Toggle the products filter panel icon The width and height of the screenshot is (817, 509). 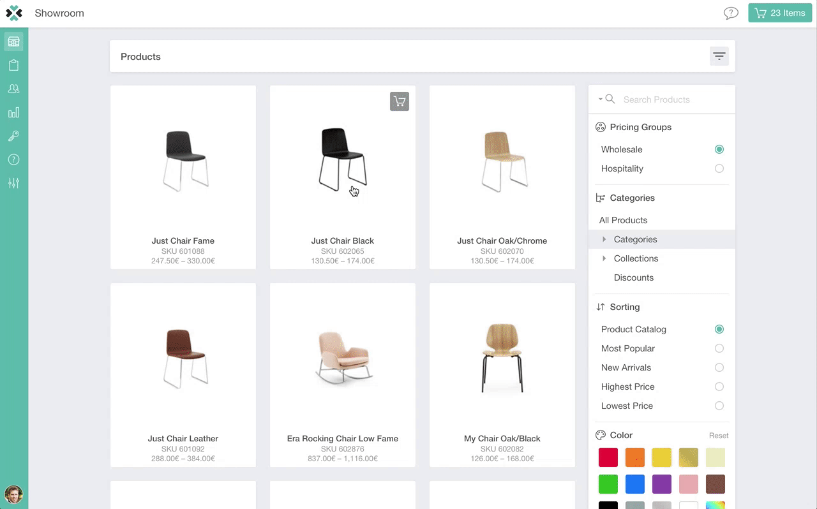[719, 56]
